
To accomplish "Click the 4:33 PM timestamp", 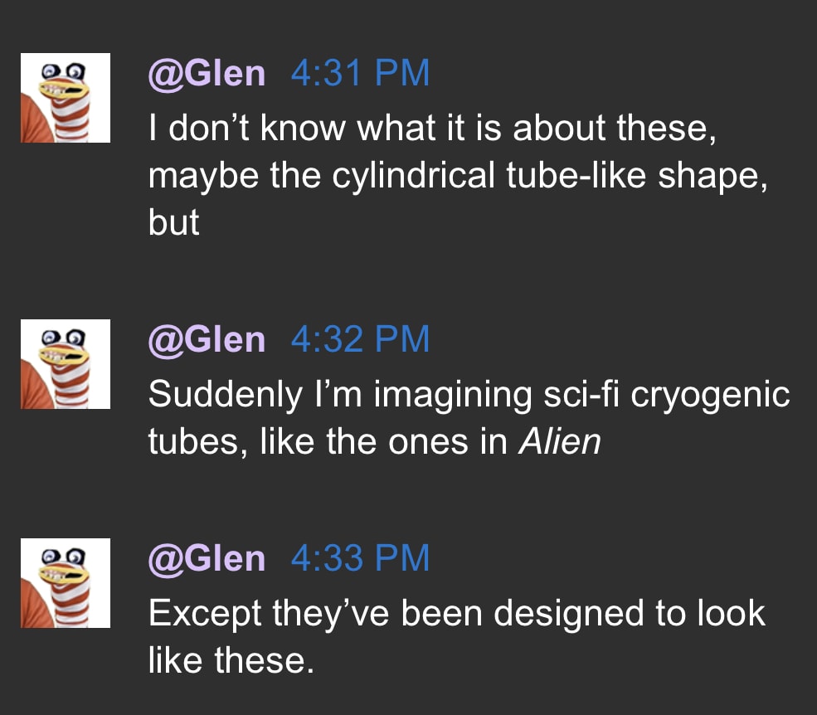I will 360,559.
